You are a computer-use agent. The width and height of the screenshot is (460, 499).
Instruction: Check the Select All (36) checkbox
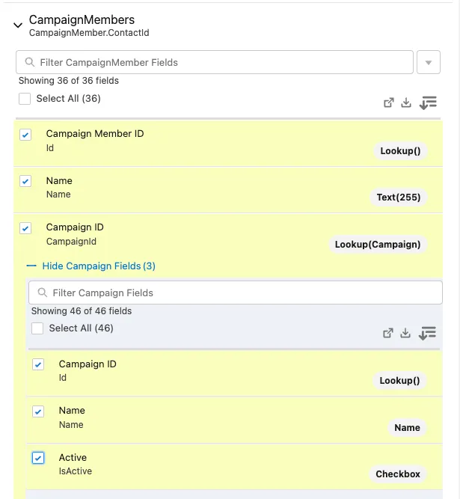point(25,99)
